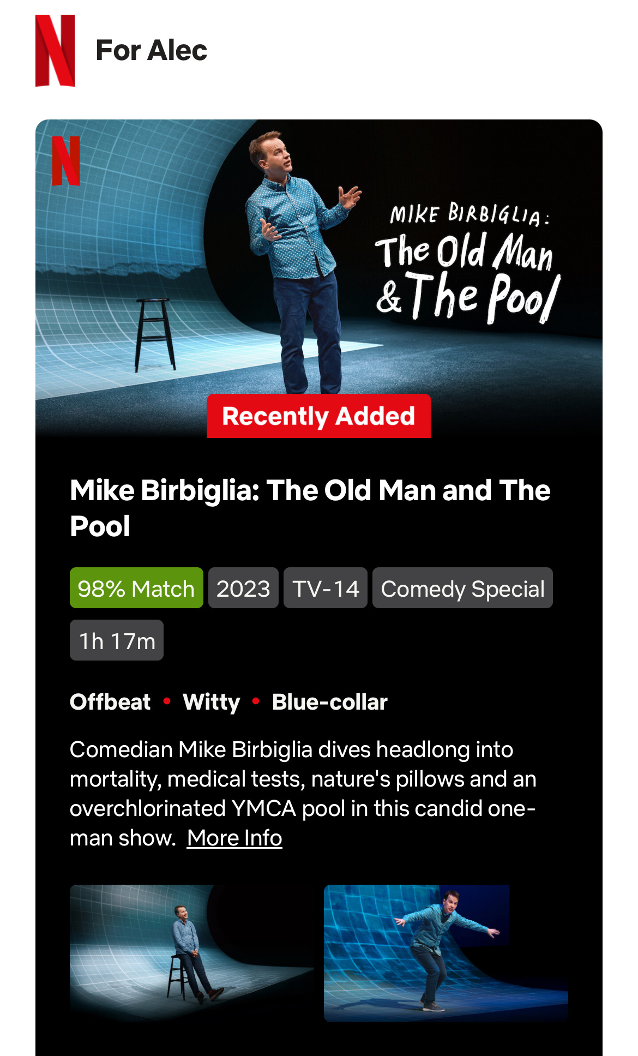This screenshot has width=638, height=1056.
Task: Select the Offbeat mood tag
Action: click(110, 702)
